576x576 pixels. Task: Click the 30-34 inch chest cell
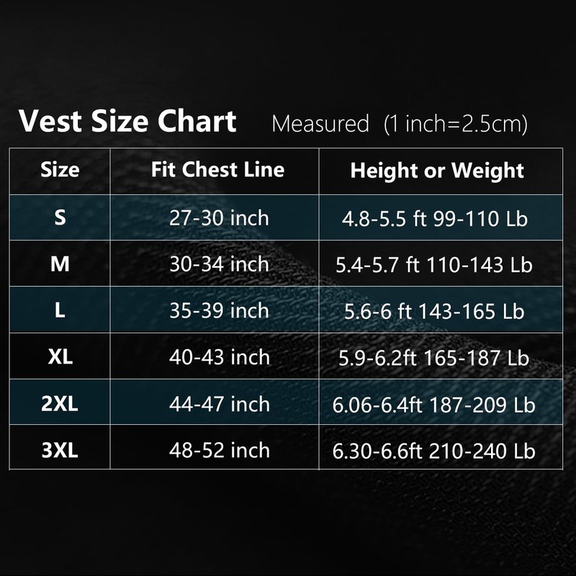[219, 264]
